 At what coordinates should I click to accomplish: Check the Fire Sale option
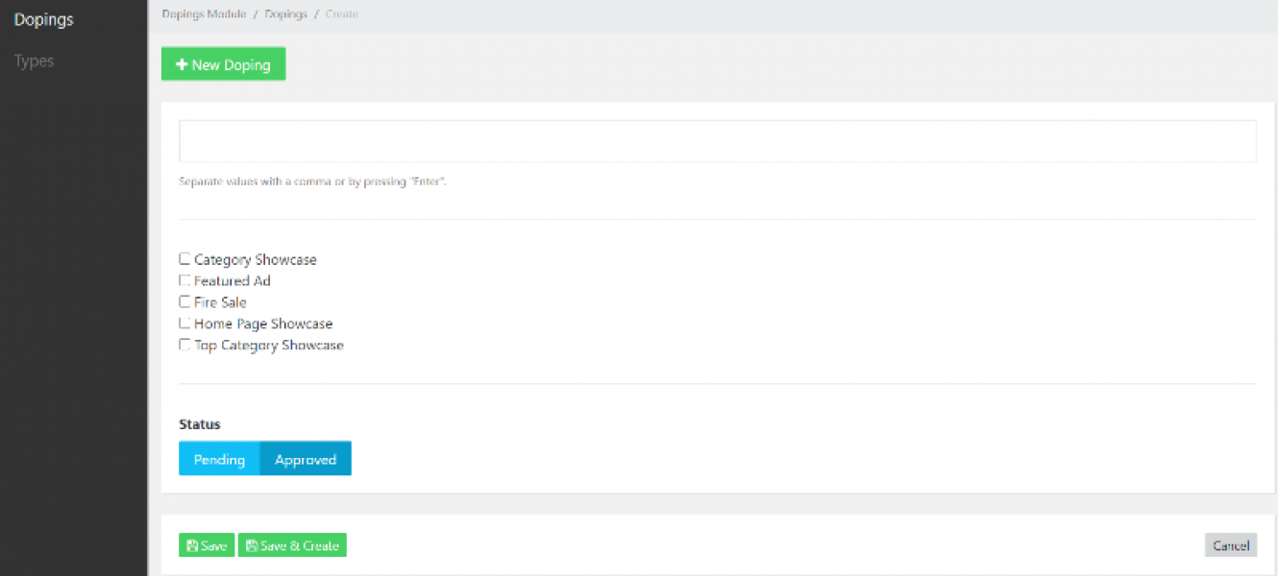(184, 301)
